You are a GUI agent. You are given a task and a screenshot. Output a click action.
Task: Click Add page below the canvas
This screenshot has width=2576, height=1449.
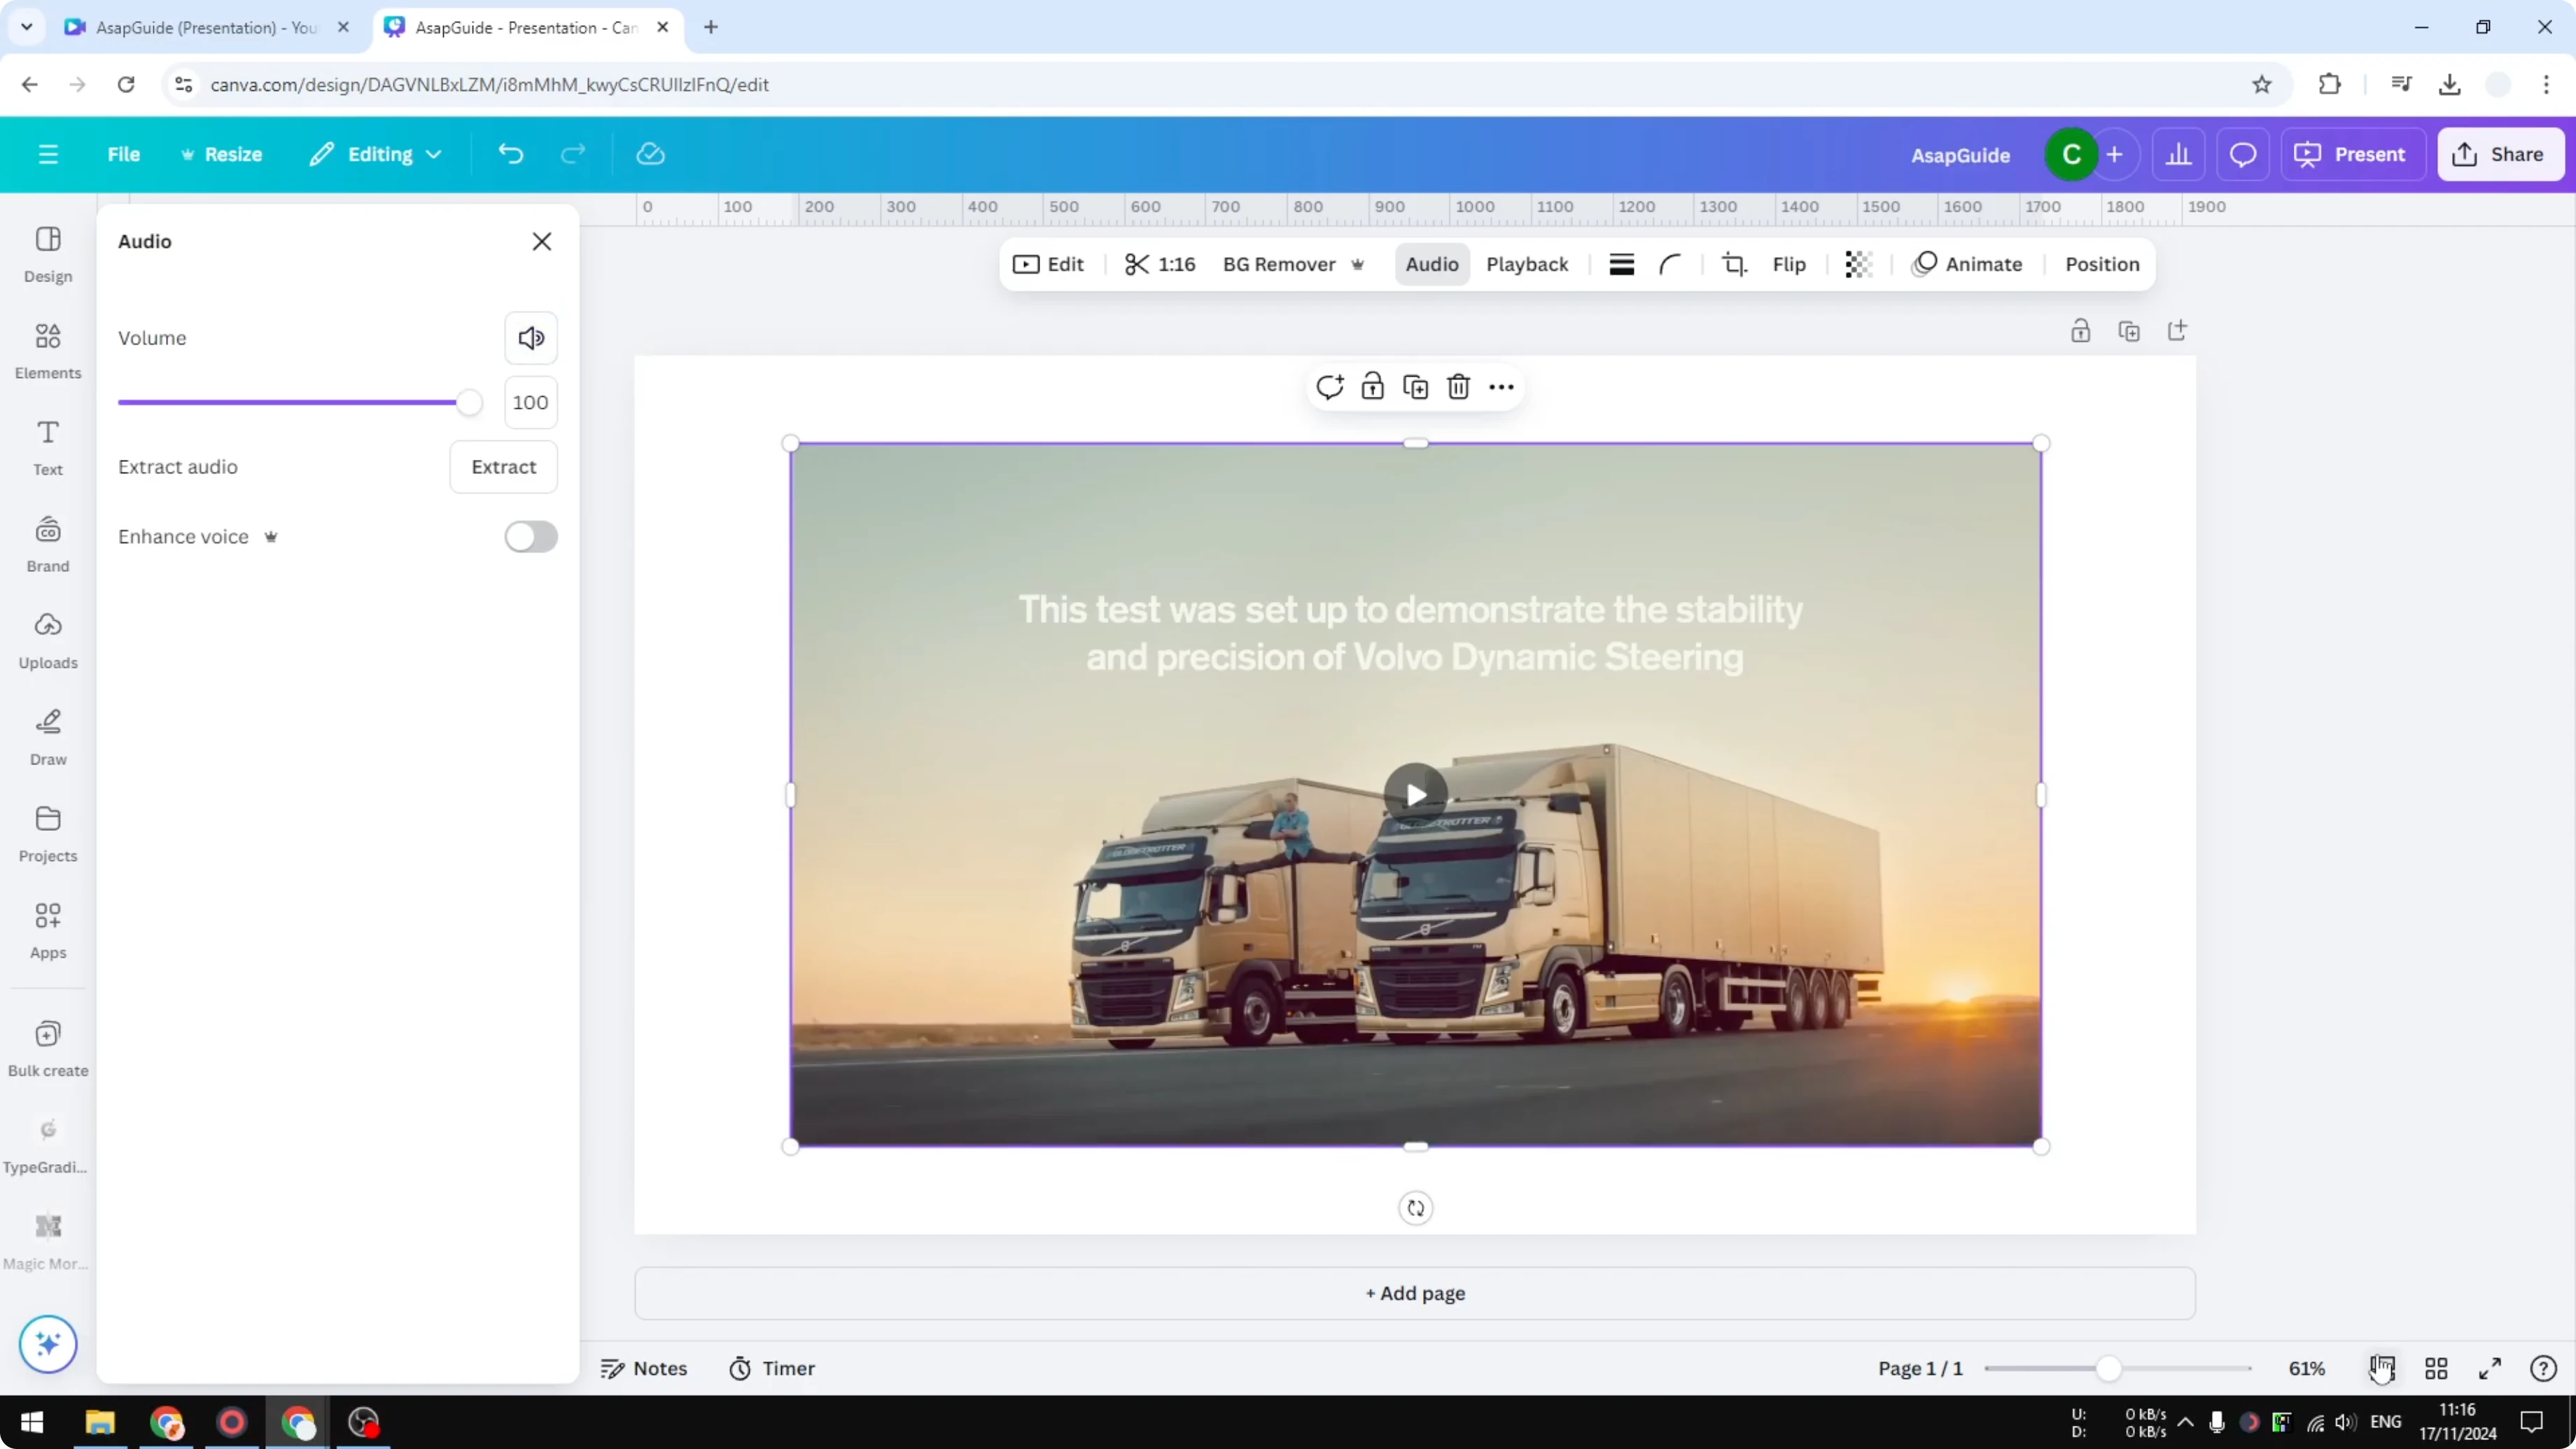1414,1293
